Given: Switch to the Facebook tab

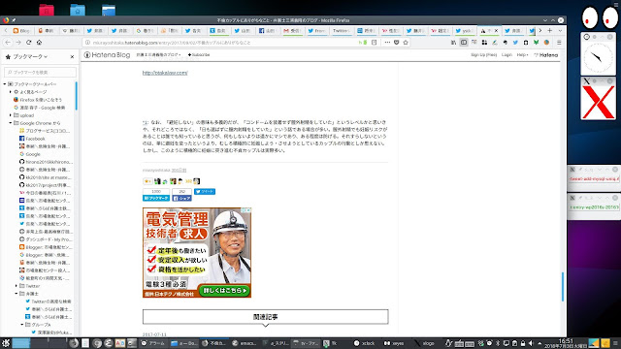Looking at the screenshot, I should coord(267,30).
